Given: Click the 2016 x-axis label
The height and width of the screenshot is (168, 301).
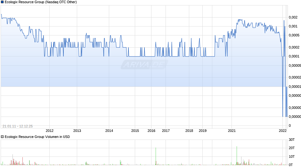Looking at the screenshot, I should coord(151,131).
